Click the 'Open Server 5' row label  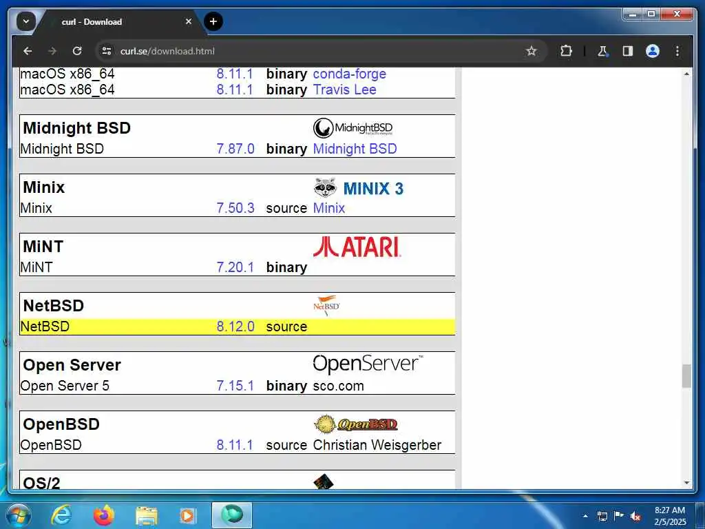coord(65,386)
